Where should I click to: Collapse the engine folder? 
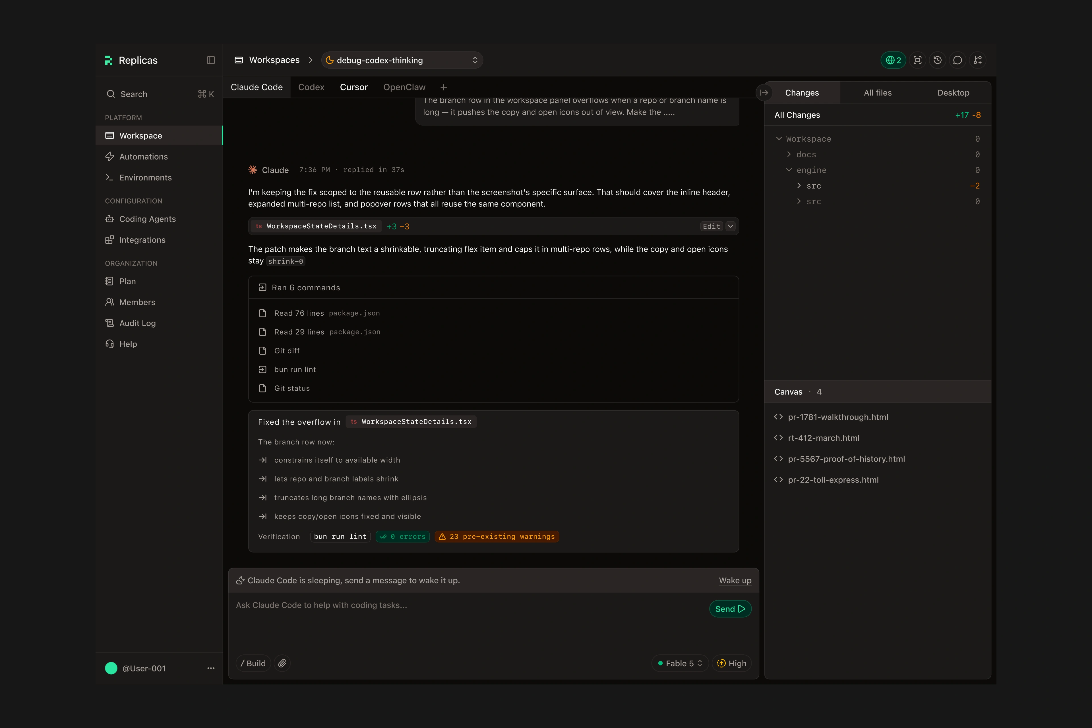tap(789, 170)
